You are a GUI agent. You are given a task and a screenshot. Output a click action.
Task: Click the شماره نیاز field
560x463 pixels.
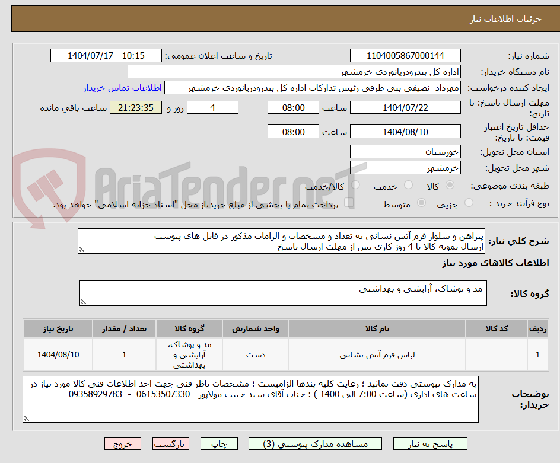pos(405,55)
